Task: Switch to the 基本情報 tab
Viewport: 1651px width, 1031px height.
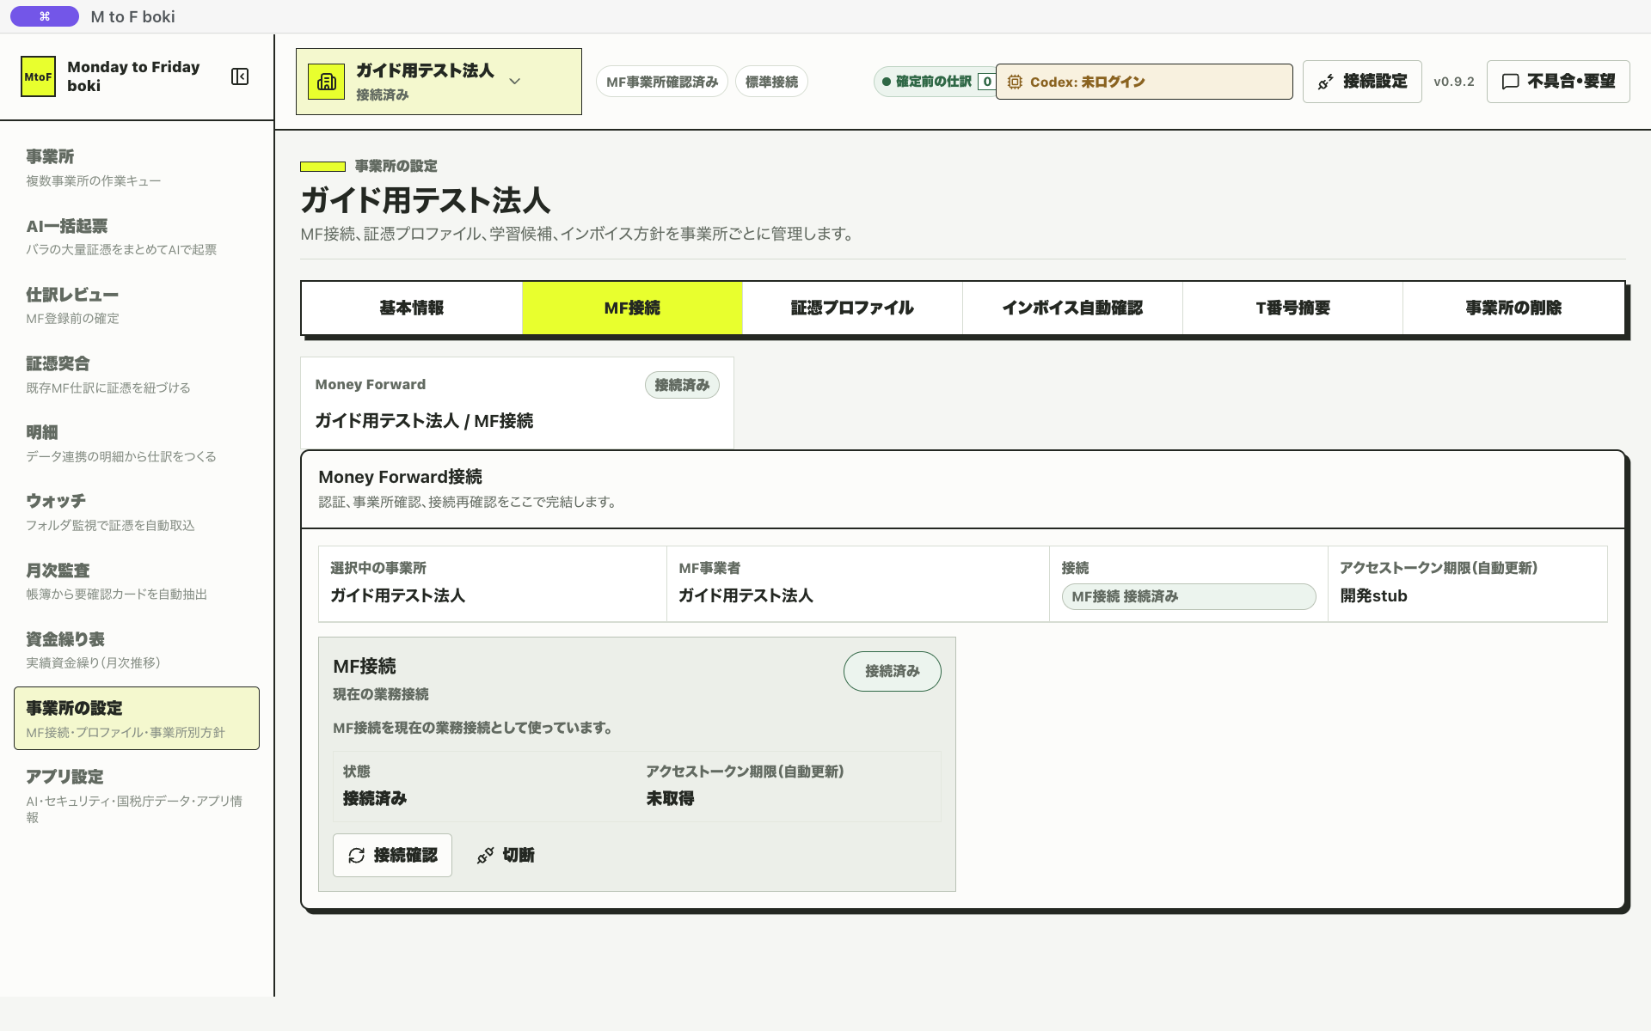Action: tap(412, 308)
